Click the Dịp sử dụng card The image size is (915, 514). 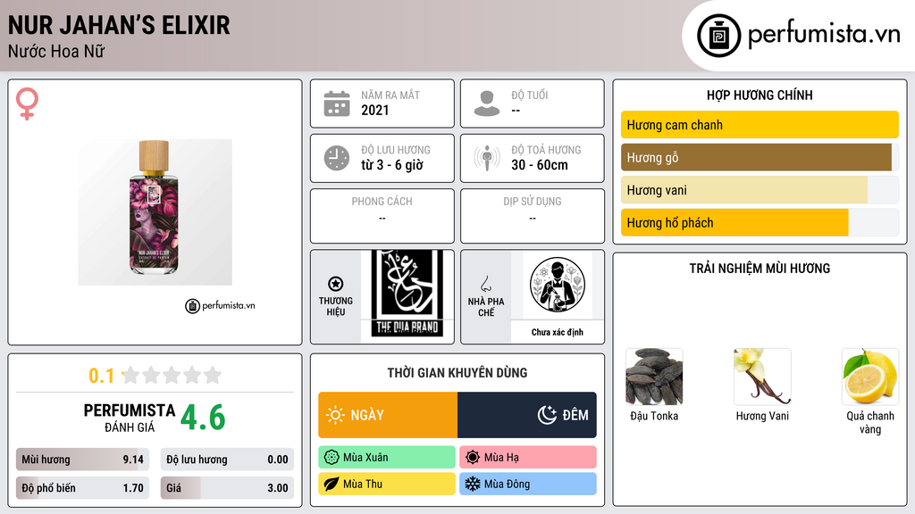tap(533, 216)
